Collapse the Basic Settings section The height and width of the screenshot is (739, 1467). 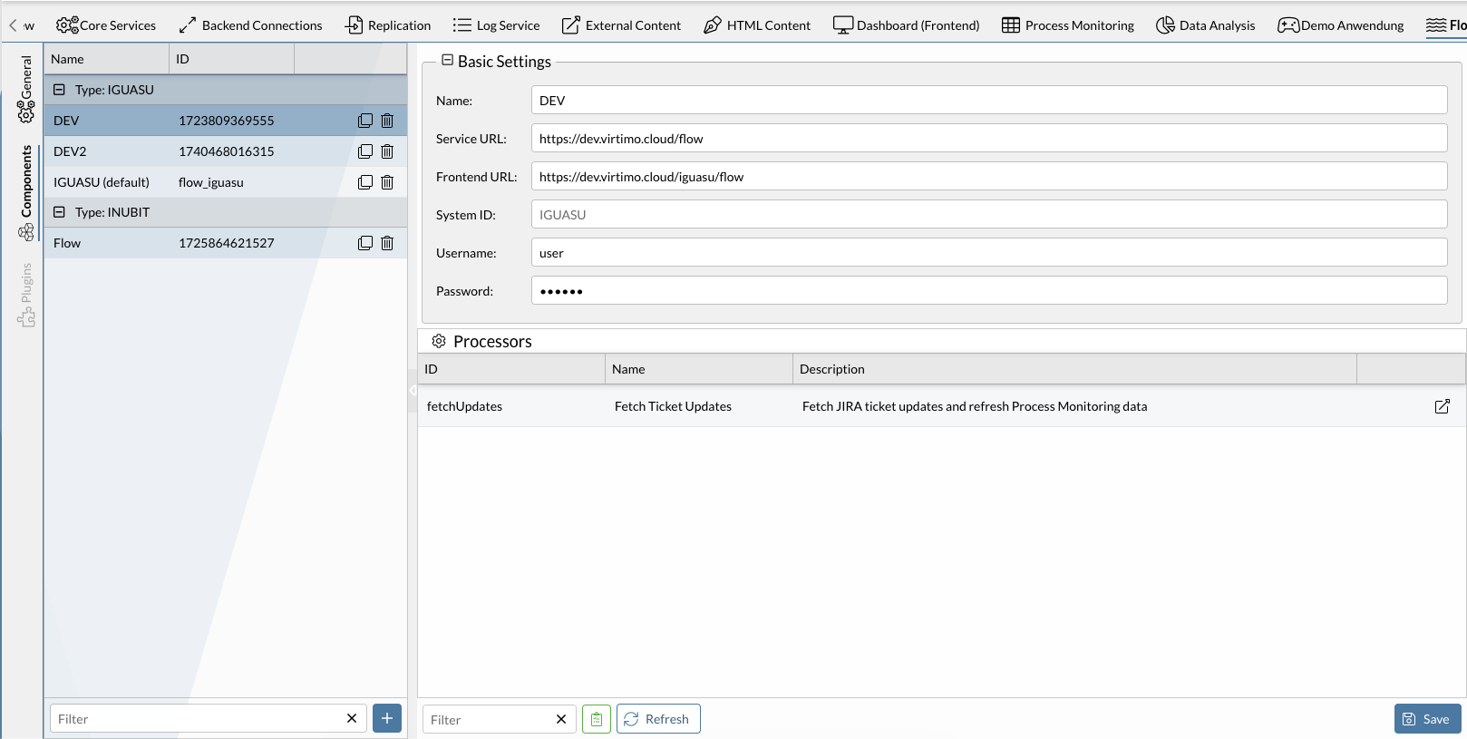[x=447, y=61]
